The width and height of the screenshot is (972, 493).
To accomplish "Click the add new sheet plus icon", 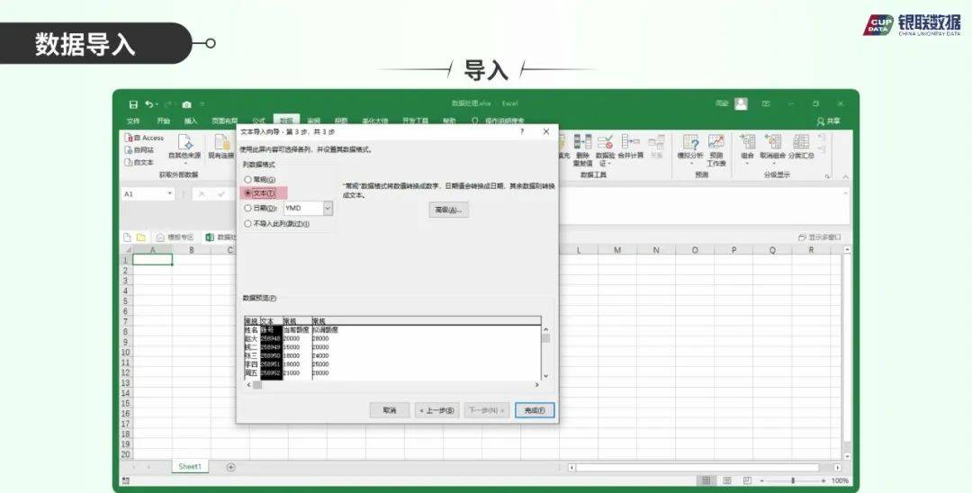I will tap(230, 467).
